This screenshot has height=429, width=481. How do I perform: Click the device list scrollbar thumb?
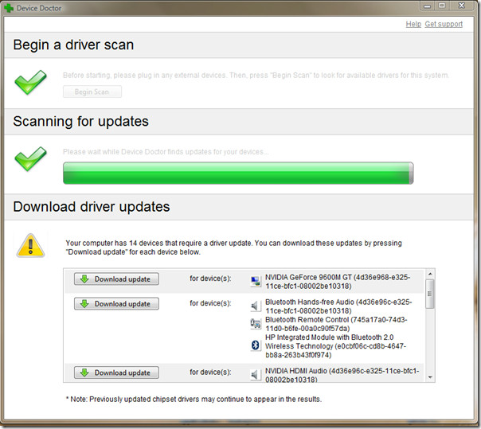(x=430, y=294)
